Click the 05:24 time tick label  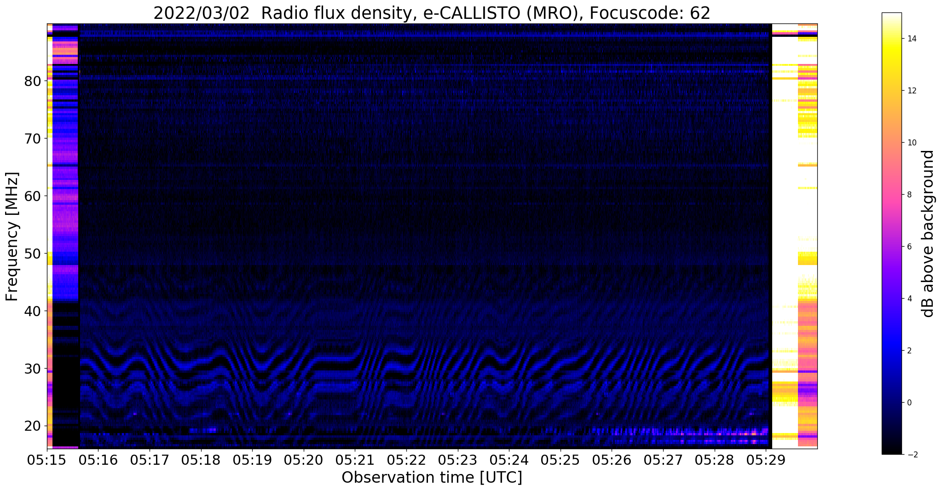tap(509, 460)
